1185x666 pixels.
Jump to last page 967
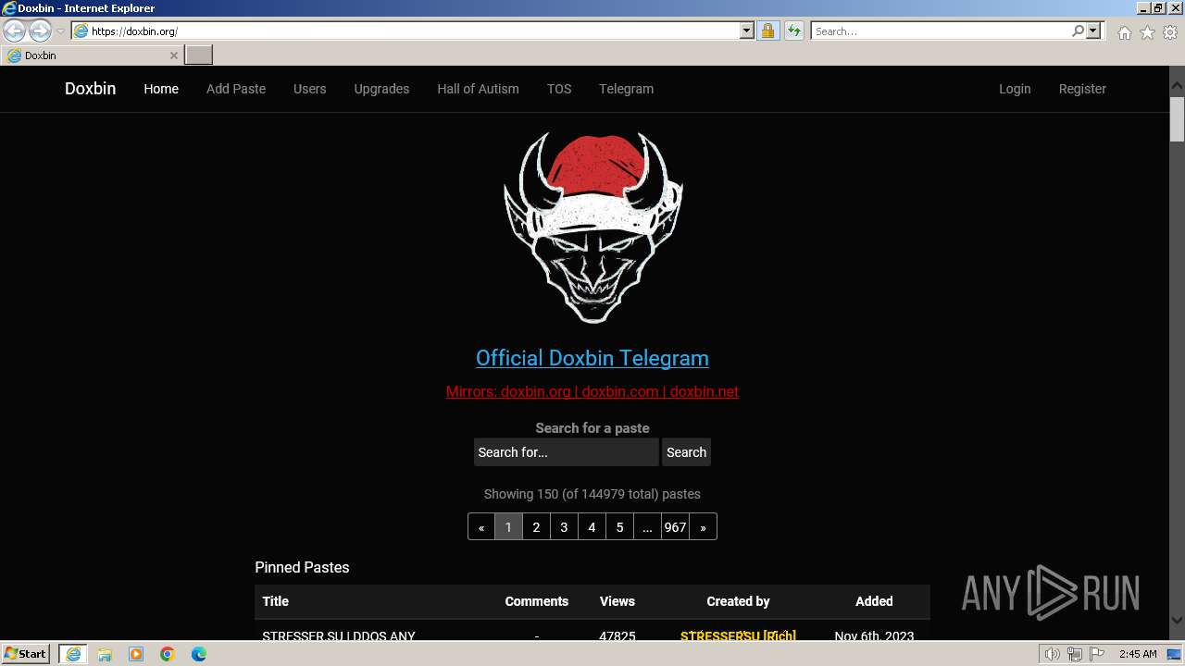[x=675, y=527]
